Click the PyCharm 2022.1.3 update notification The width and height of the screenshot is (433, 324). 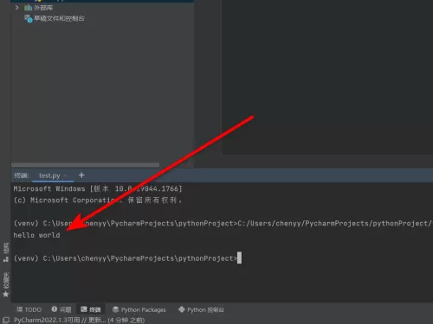(79, 320)
